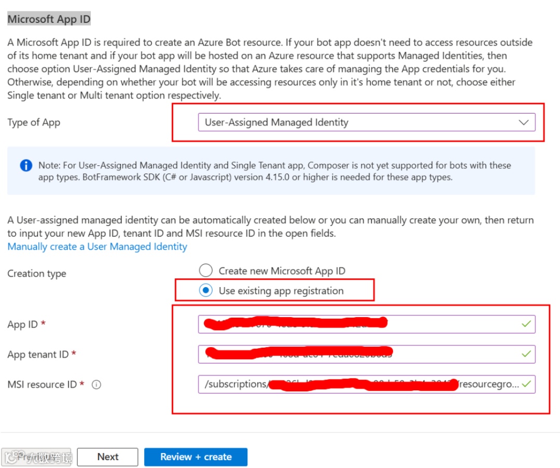The image size is (560, 468).
Task: Click the MSI resource ID label text
Action: [x=42, y=385]
